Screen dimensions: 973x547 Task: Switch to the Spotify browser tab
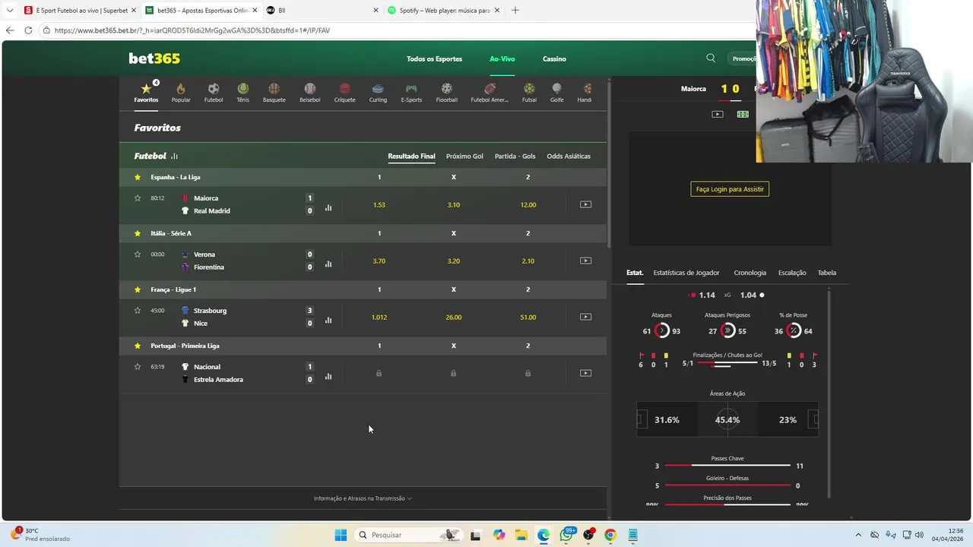(x=445, y=11)
